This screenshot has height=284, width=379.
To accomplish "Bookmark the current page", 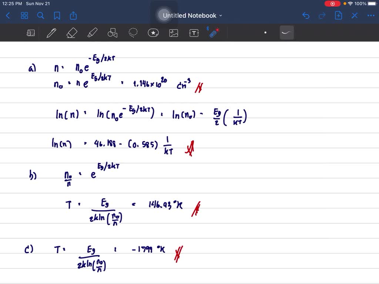I will (57, 16).
